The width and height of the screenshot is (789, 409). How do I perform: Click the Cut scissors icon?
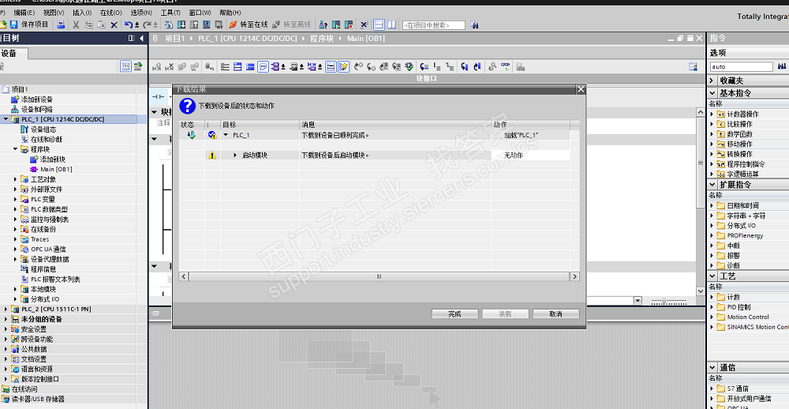pyautogui.click(x=76, y=24)
